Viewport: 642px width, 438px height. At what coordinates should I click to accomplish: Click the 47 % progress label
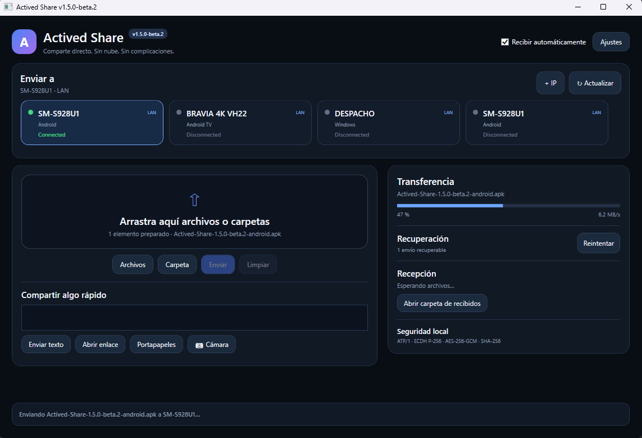point(403,215)
